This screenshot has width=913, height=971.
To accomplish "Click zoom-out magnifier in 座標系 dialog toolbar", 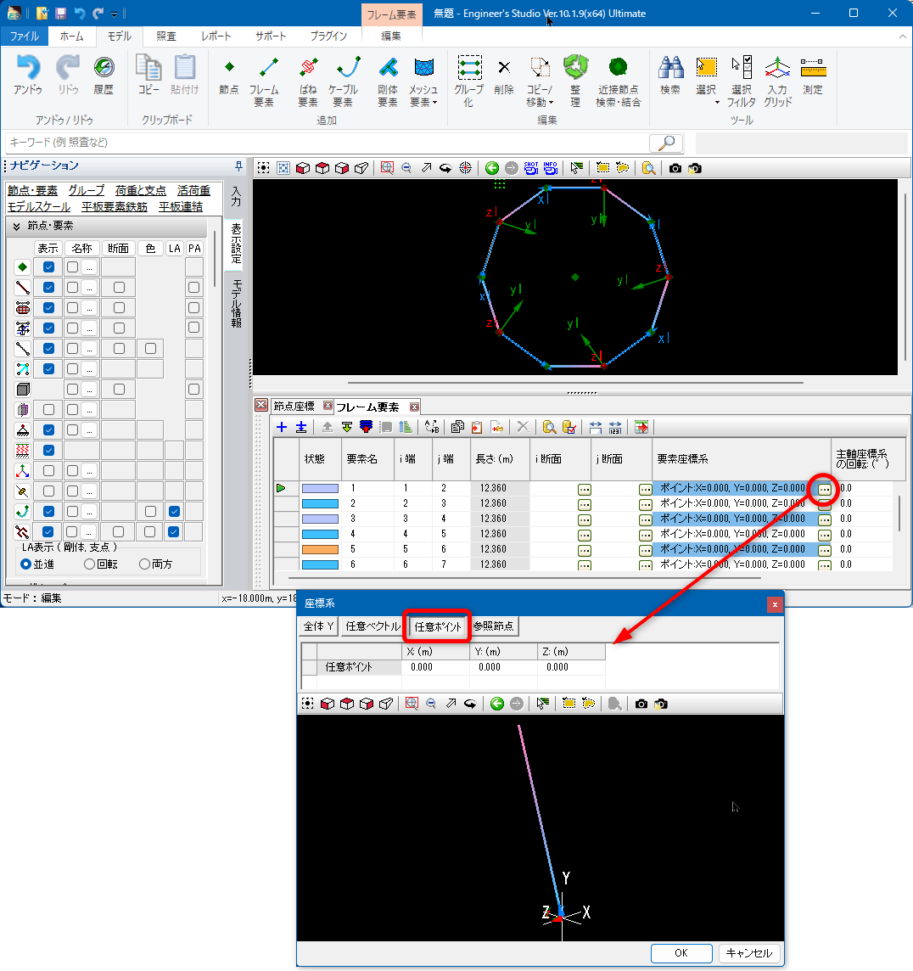I will [x=431, y=704].
